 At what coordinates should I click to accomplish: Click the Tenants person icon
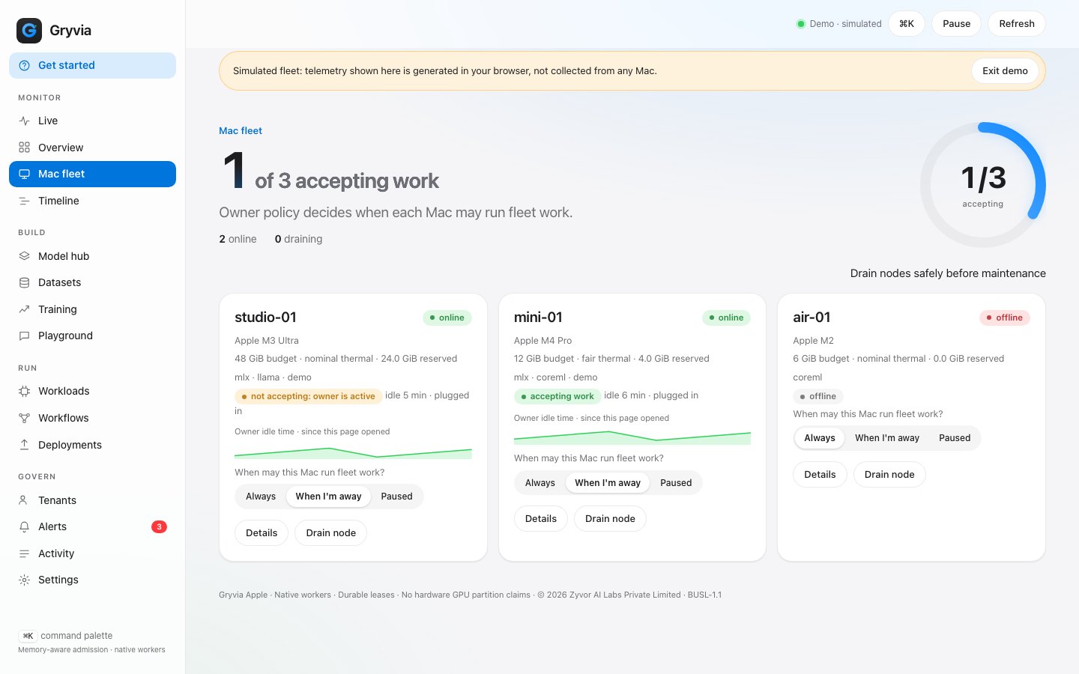coord(24,500)
